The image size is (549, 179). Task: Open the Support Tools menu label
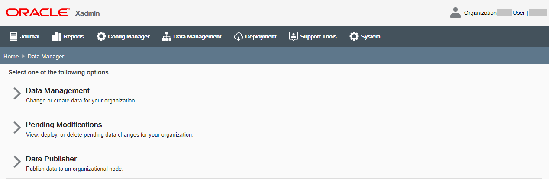[x=318, y=37]
